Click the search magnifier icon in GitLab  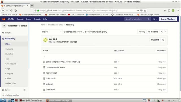pos(148,19)
